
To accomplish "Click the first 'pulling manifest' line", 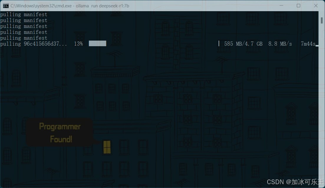I will point(24,14).
